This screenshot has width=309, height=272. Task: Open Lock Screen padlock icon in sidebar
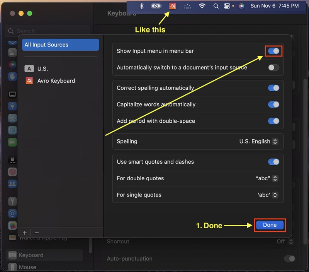(12, 160)
